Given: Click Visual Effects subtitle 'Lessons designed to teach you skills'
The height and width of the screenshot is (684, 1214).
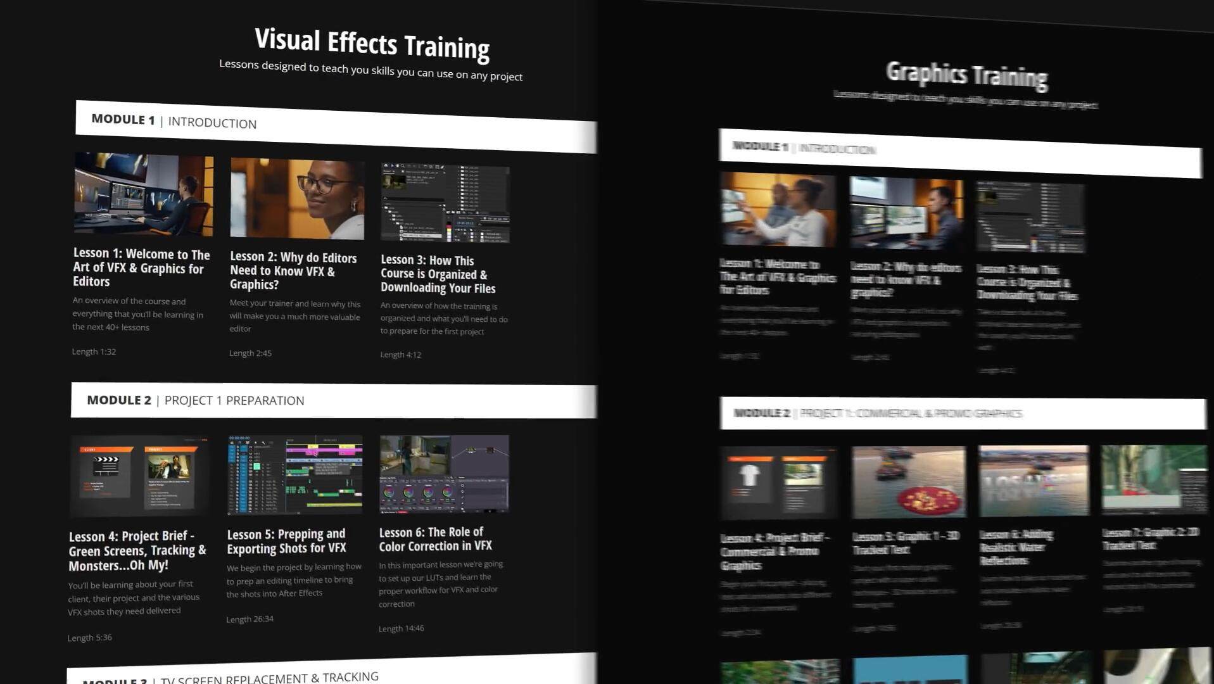Looking at the screenshot, I should (x=370, y=70).
